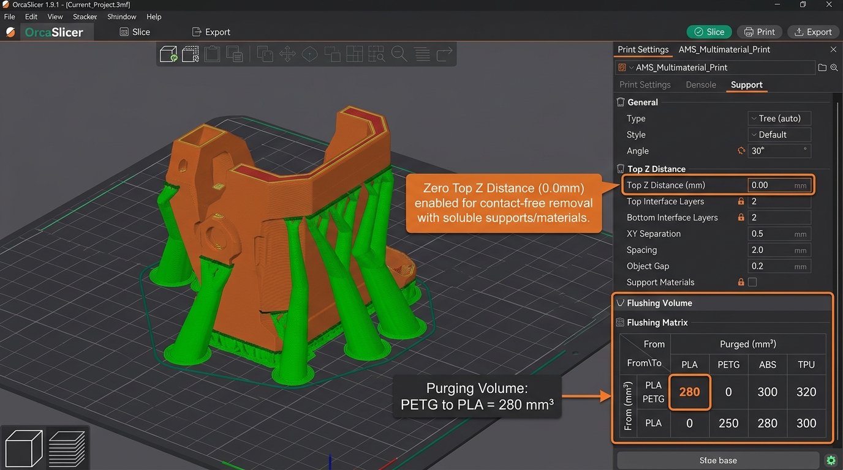
Task: Click the clipboard paste toolbar icon
Action: point(212,54)
